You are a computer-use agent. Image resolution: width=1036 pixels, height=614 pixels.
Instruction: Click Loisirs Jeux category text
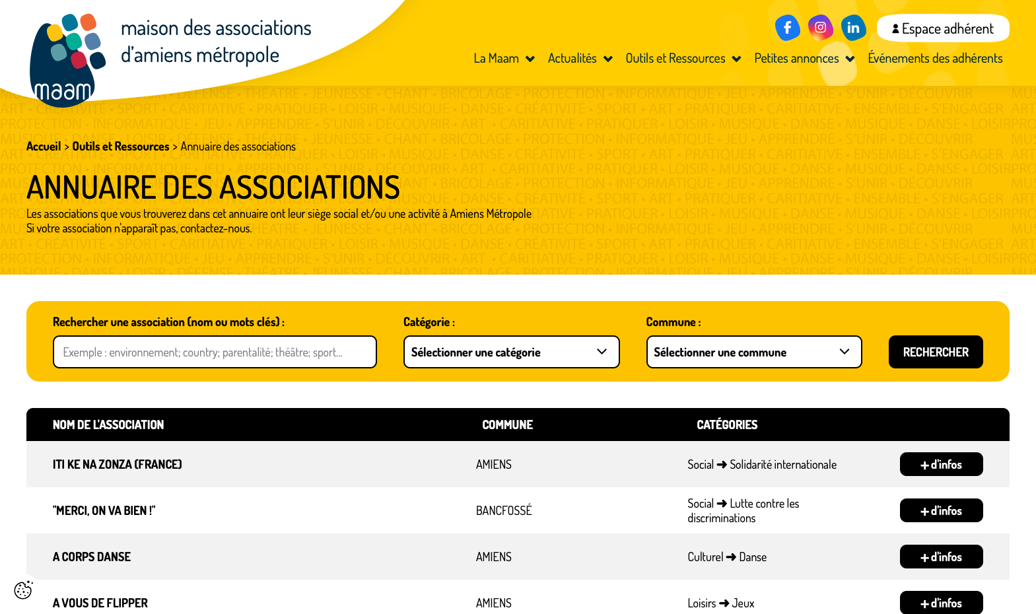point(721,603)
